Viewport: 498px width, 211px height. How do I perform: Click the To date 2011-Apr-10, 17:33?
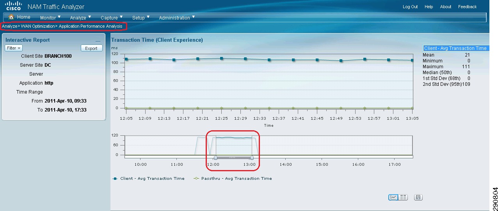click(x=66, y=110)
